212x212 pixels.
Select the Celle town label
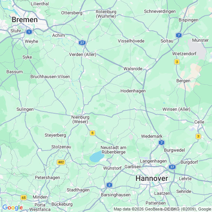coord(199,122)
